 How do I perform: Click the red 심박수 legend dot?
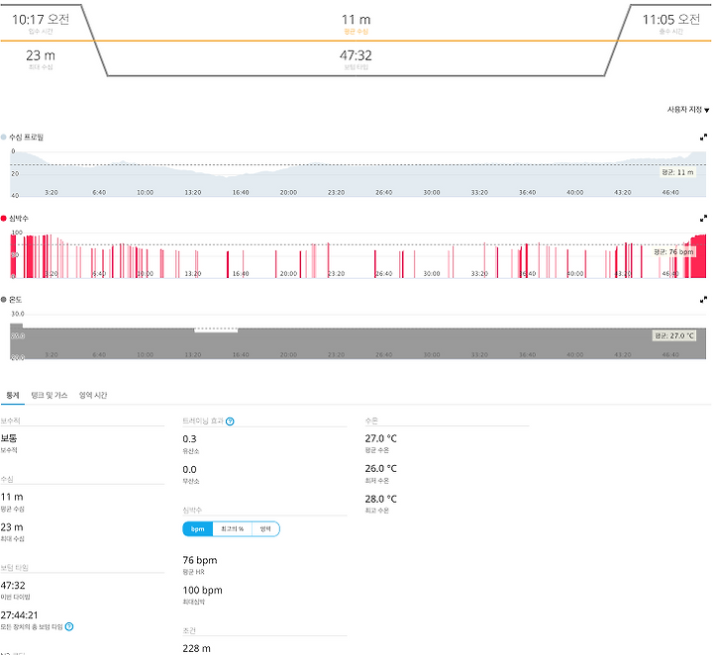pos(4,219)
